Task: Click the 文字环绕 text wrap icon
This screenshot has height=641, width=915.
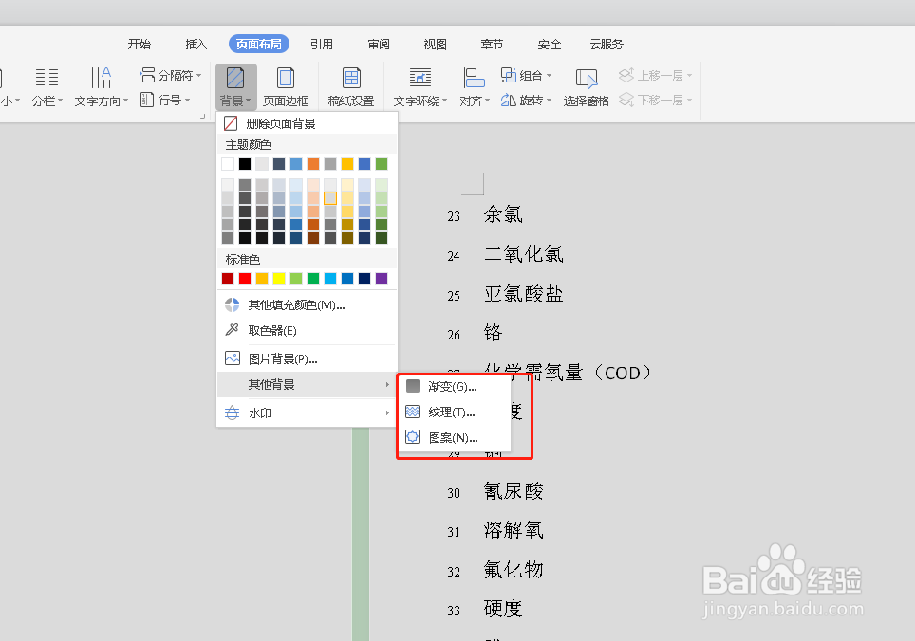Action: click(x=420, y=77)
